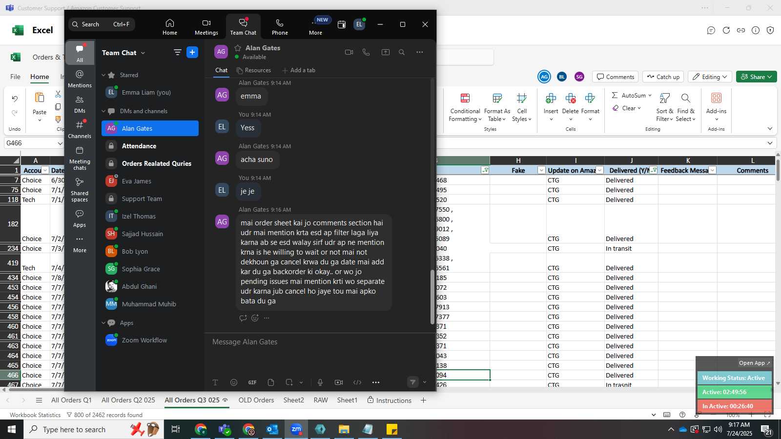
Task: Collapse the Starred section
Action: (x=103, y=75)
